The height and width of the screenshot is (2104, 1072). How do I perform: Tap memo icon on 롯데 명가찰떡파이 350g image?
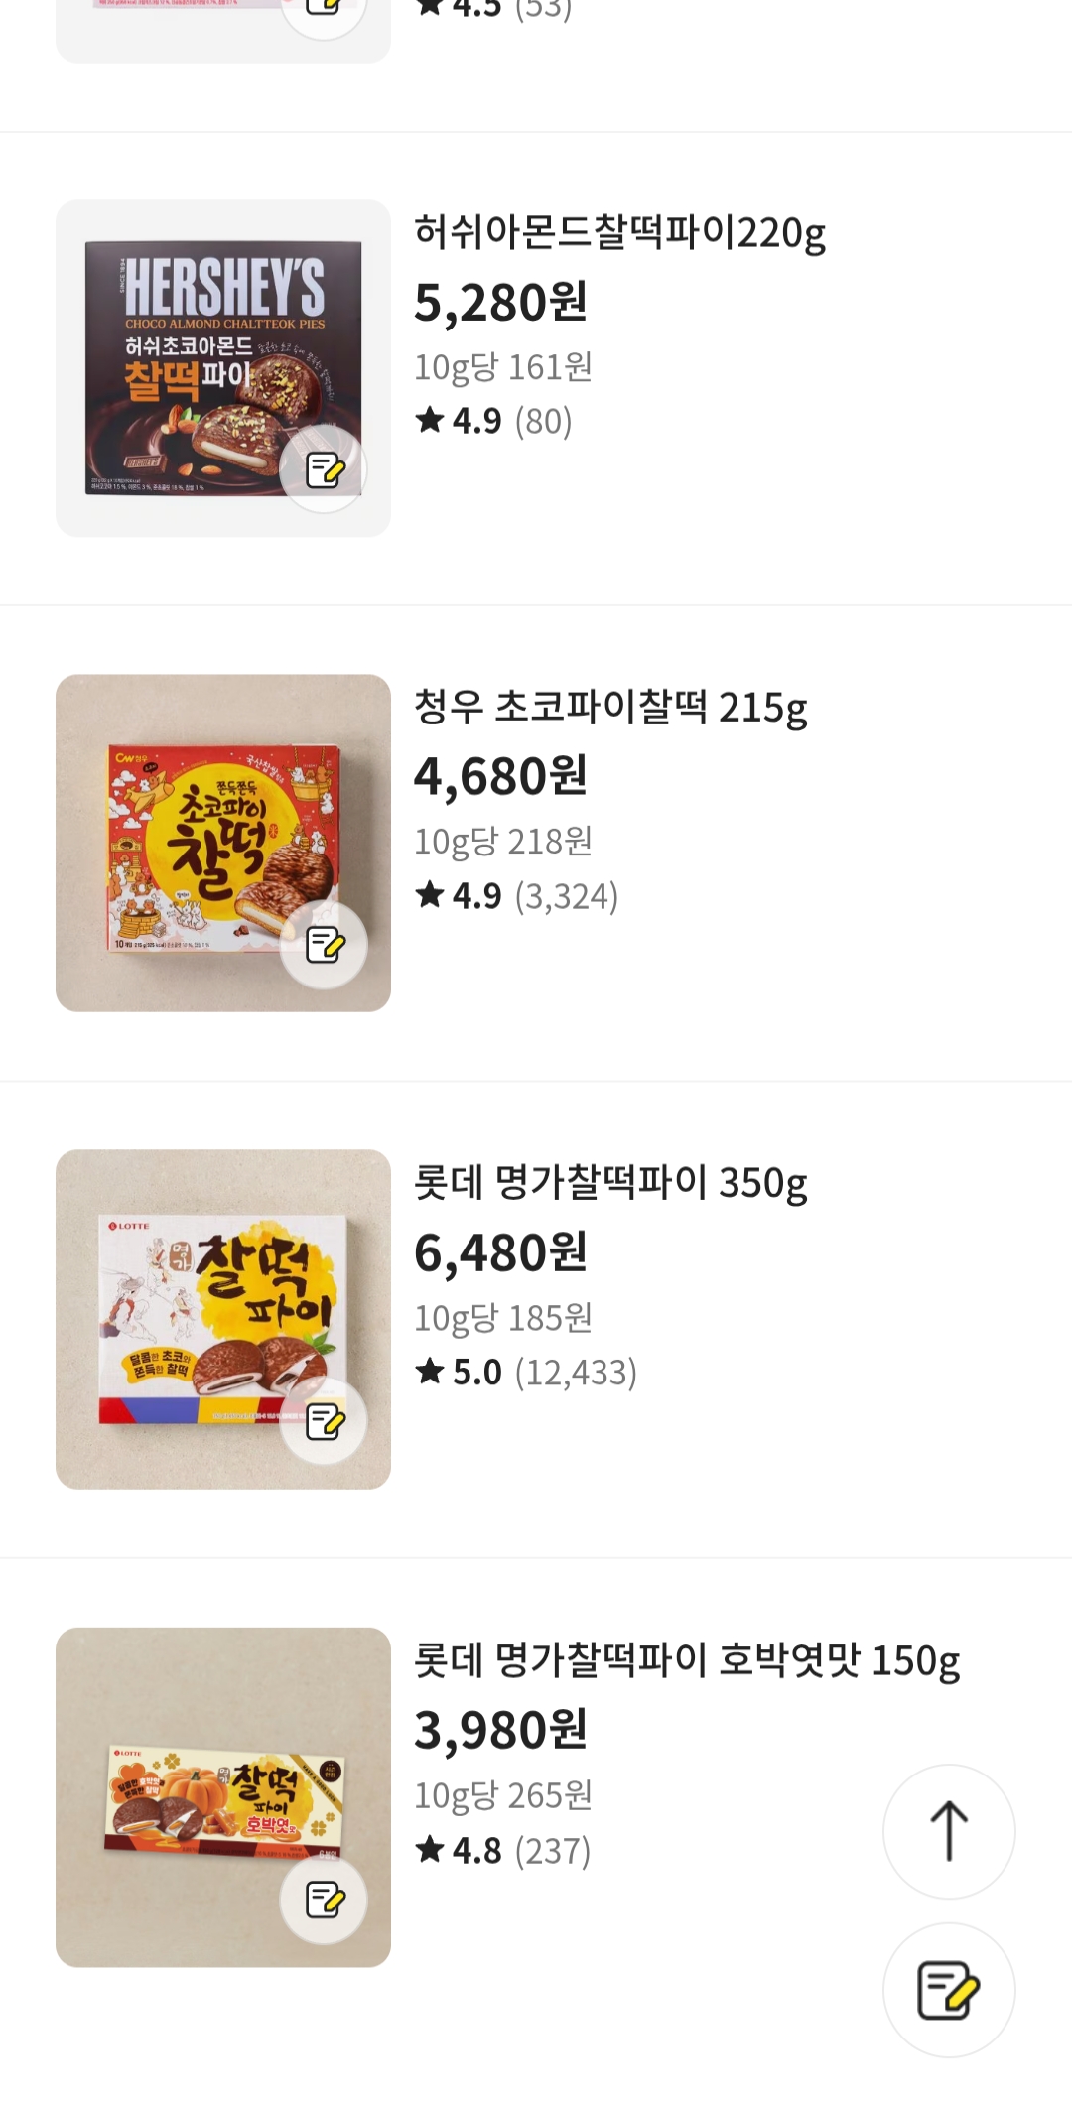coord(324,1421)
